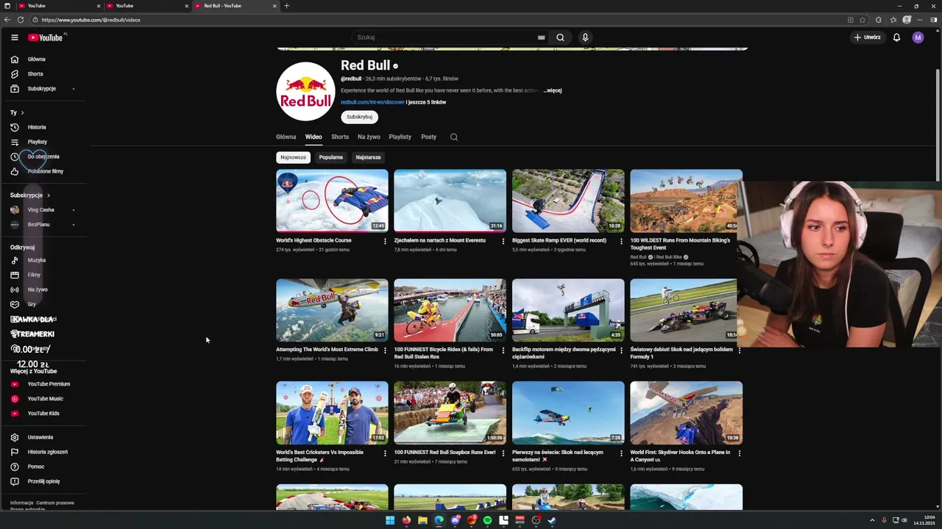Select the Najnowsze filter chip
Image resolution: width=942 pixels, height=529 pixels.
point(293,157)
